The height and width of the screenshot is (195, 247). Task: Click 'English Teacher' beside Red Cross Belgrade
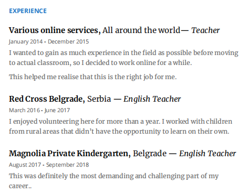coord(152,99)
